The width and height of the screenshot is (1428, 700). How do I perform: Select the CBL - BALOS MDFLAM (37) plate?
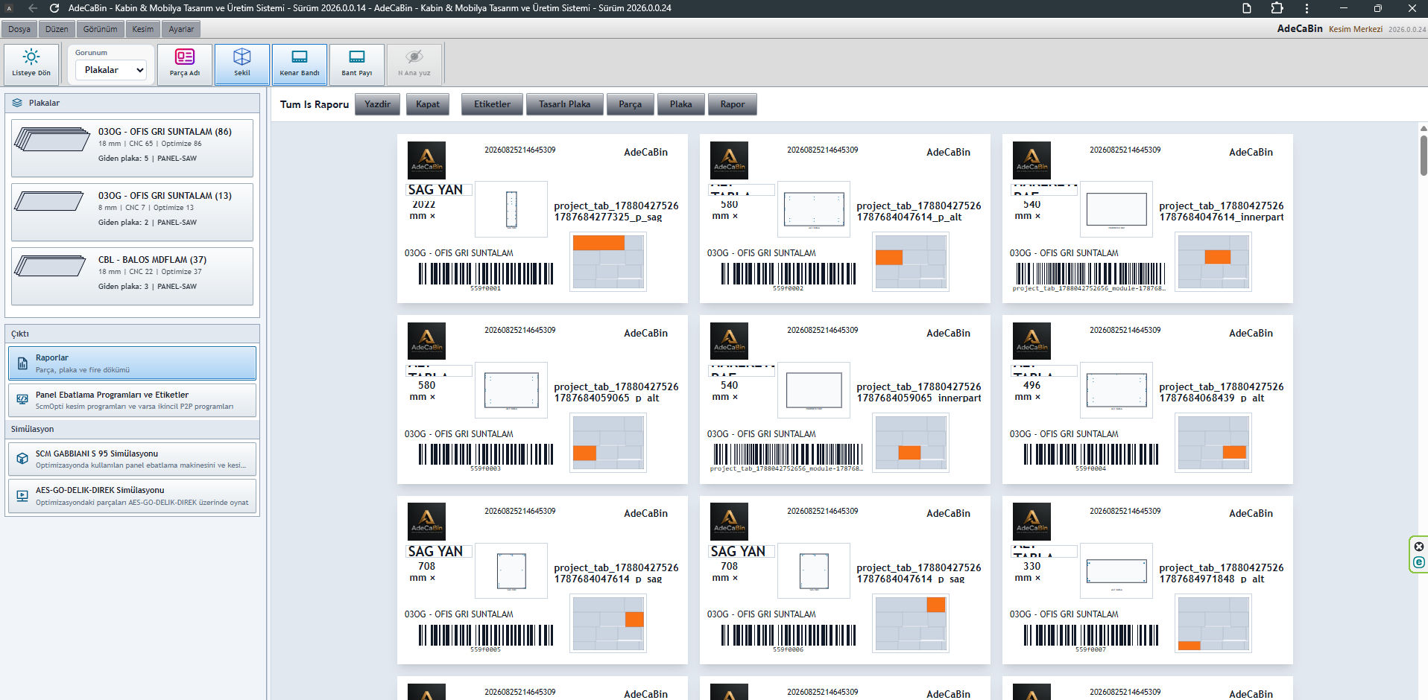click(x=132, y=276)
